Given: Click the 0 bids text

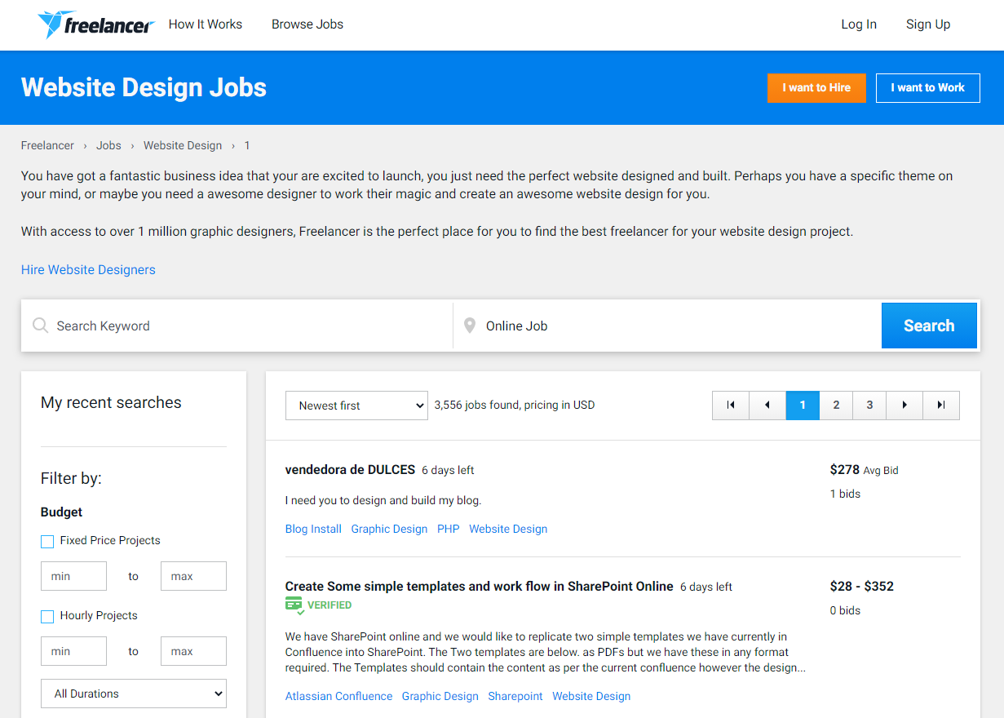Looking at the screenshot, I should [845, 610].
